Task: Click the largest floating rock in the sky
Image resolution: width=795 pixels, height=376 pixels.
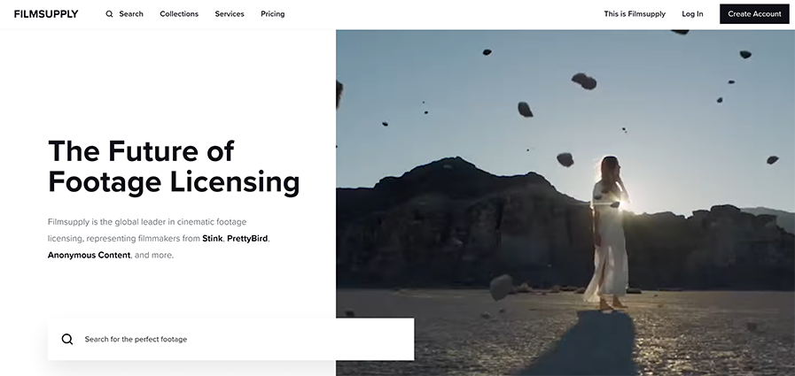Action: [x=584, y=81]
